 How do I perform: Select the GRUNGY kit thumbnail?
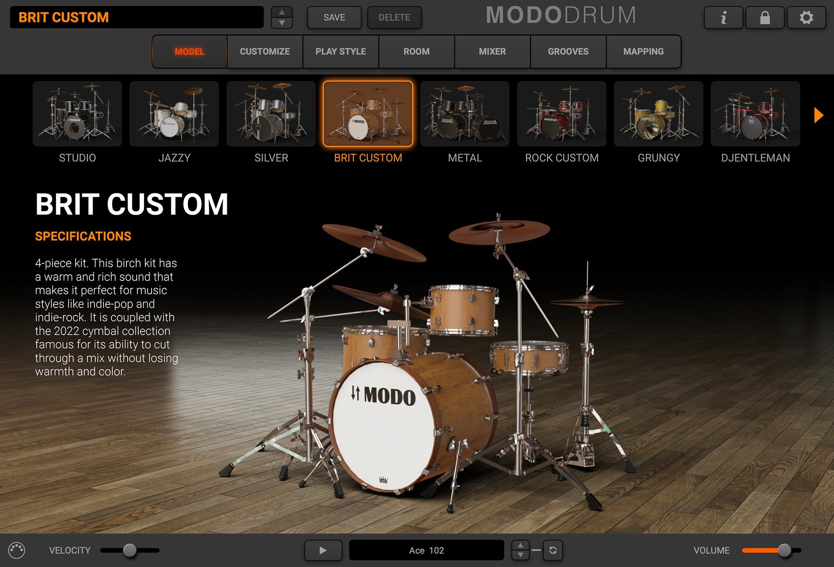click(x=658, y=114)
